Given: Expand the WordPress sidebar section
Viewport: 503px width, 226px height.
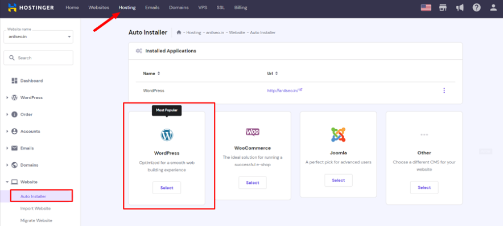Looking at the screenshot, I should [7, 97].
